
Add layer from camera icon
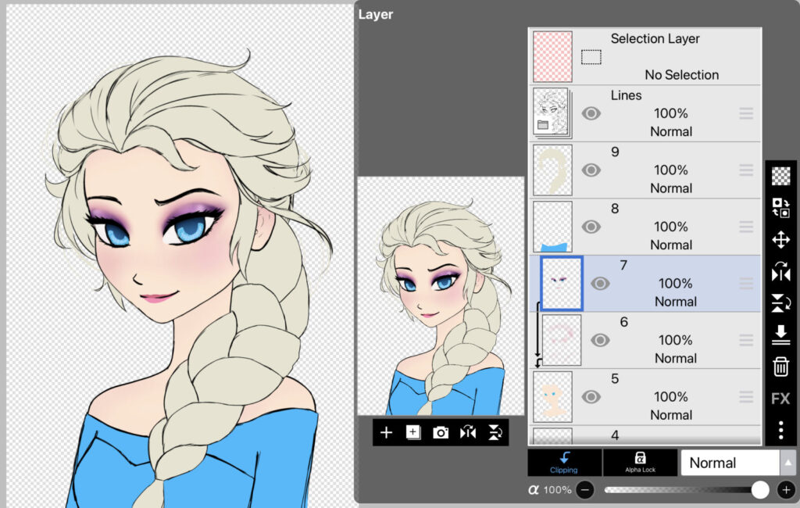[x=441, y=433]
